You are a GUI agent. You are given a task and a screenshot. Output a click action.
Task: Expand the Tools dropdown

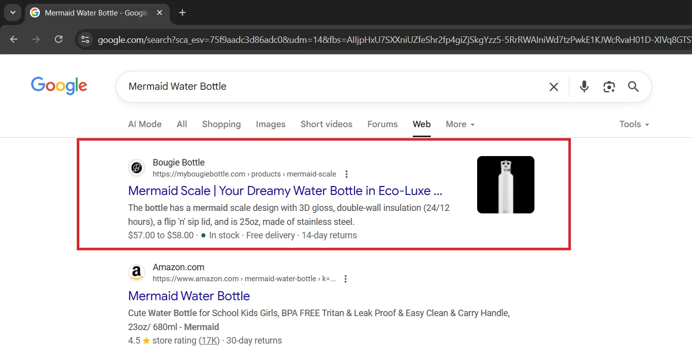click(x=634, y=124)
